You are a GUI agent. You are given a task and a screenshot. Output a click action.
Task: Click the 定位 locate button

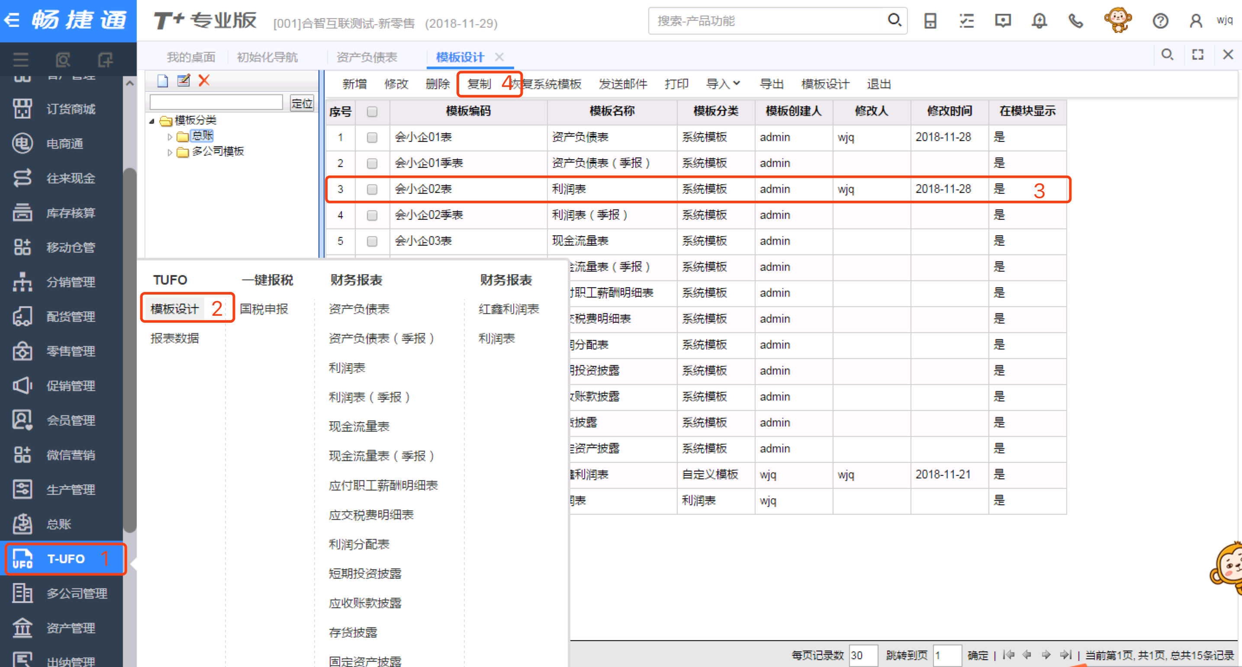[x=302, y=103]
